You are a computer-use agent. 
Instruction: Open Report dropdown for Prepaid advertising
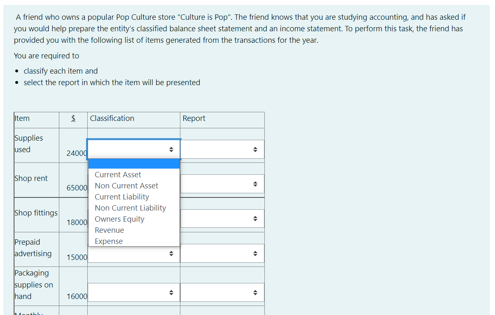click(222, 253)
